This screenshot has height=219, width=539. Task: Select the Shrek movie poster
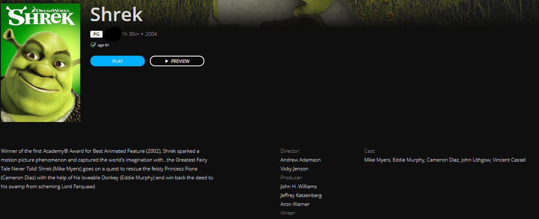40,63
